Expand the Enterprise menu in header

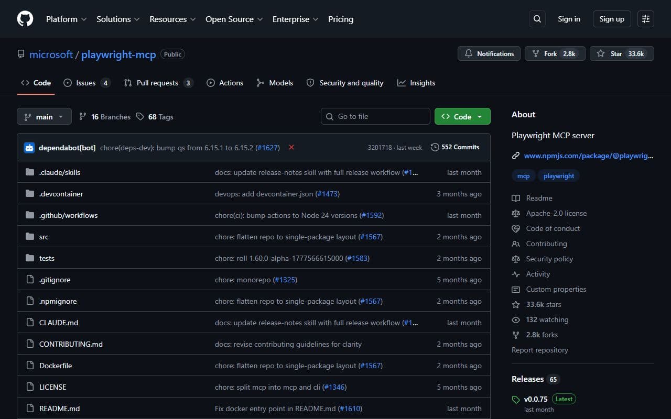[296, 19]
